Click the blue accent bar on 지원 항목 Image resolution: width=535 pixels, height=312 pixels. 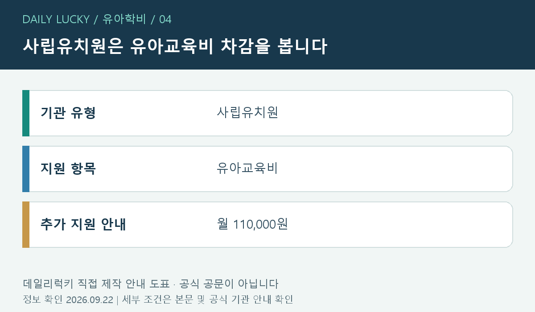click(26, 169)
